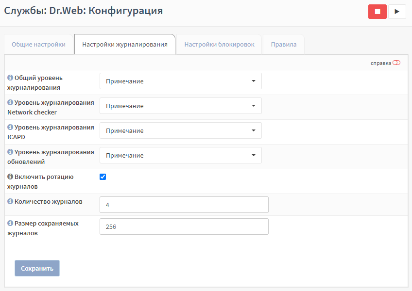Open the Network checker logging level dropdown
This screenshot has width=412, height=291.
(x=181, y=106)
